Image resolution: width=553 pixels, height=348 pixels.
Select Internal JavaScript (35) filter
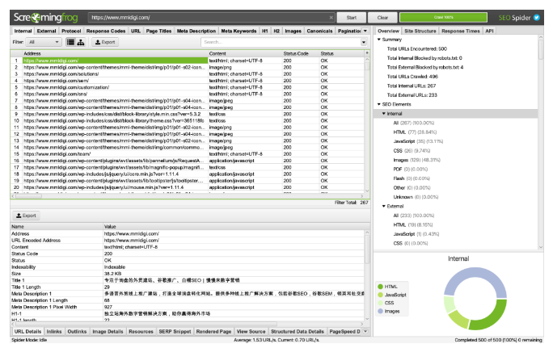click(418, 141)
